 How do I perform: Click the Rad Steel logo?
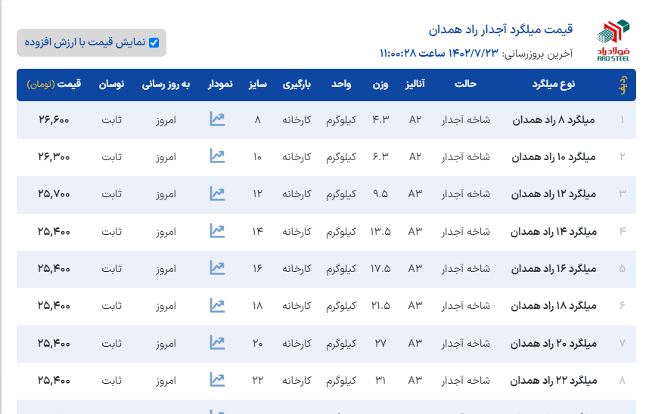pos(613,39)
